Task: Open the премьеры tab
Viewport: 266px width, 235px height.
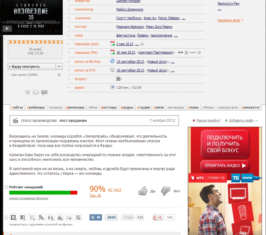Action: (75, 107)
